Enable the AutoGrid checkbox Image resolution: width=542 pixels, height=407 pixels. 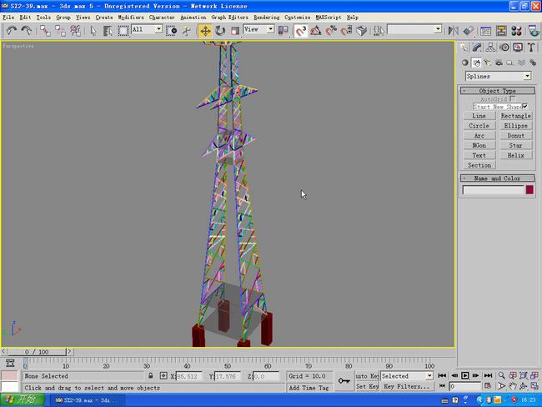(512, 99)
